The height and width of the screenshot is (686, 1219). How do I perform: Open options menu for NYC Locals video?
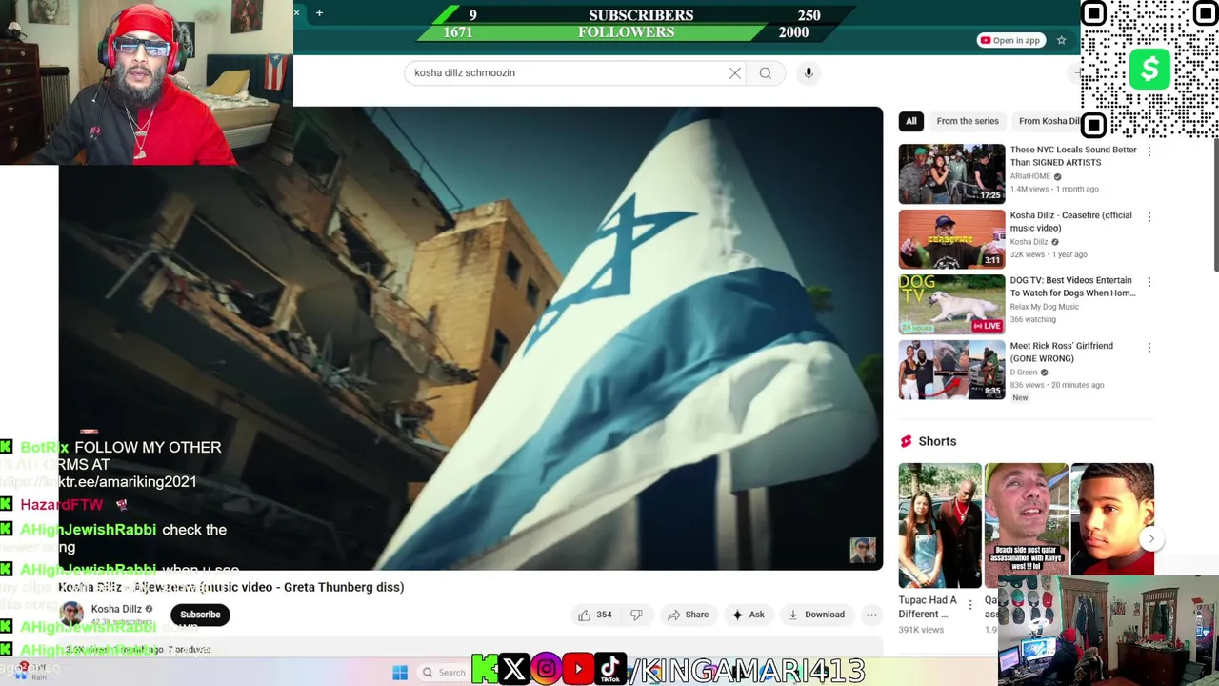click(x=1149, y=151)
